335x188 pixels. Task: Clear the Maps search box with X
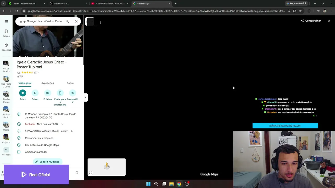tap(76, 21)
